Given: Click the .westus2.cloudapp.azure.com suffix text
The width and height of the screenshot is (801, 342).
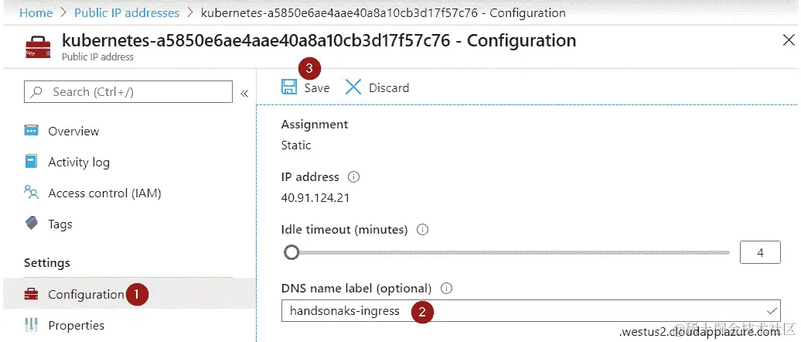Looking at the screenshot, I should (x=700, y=332).
